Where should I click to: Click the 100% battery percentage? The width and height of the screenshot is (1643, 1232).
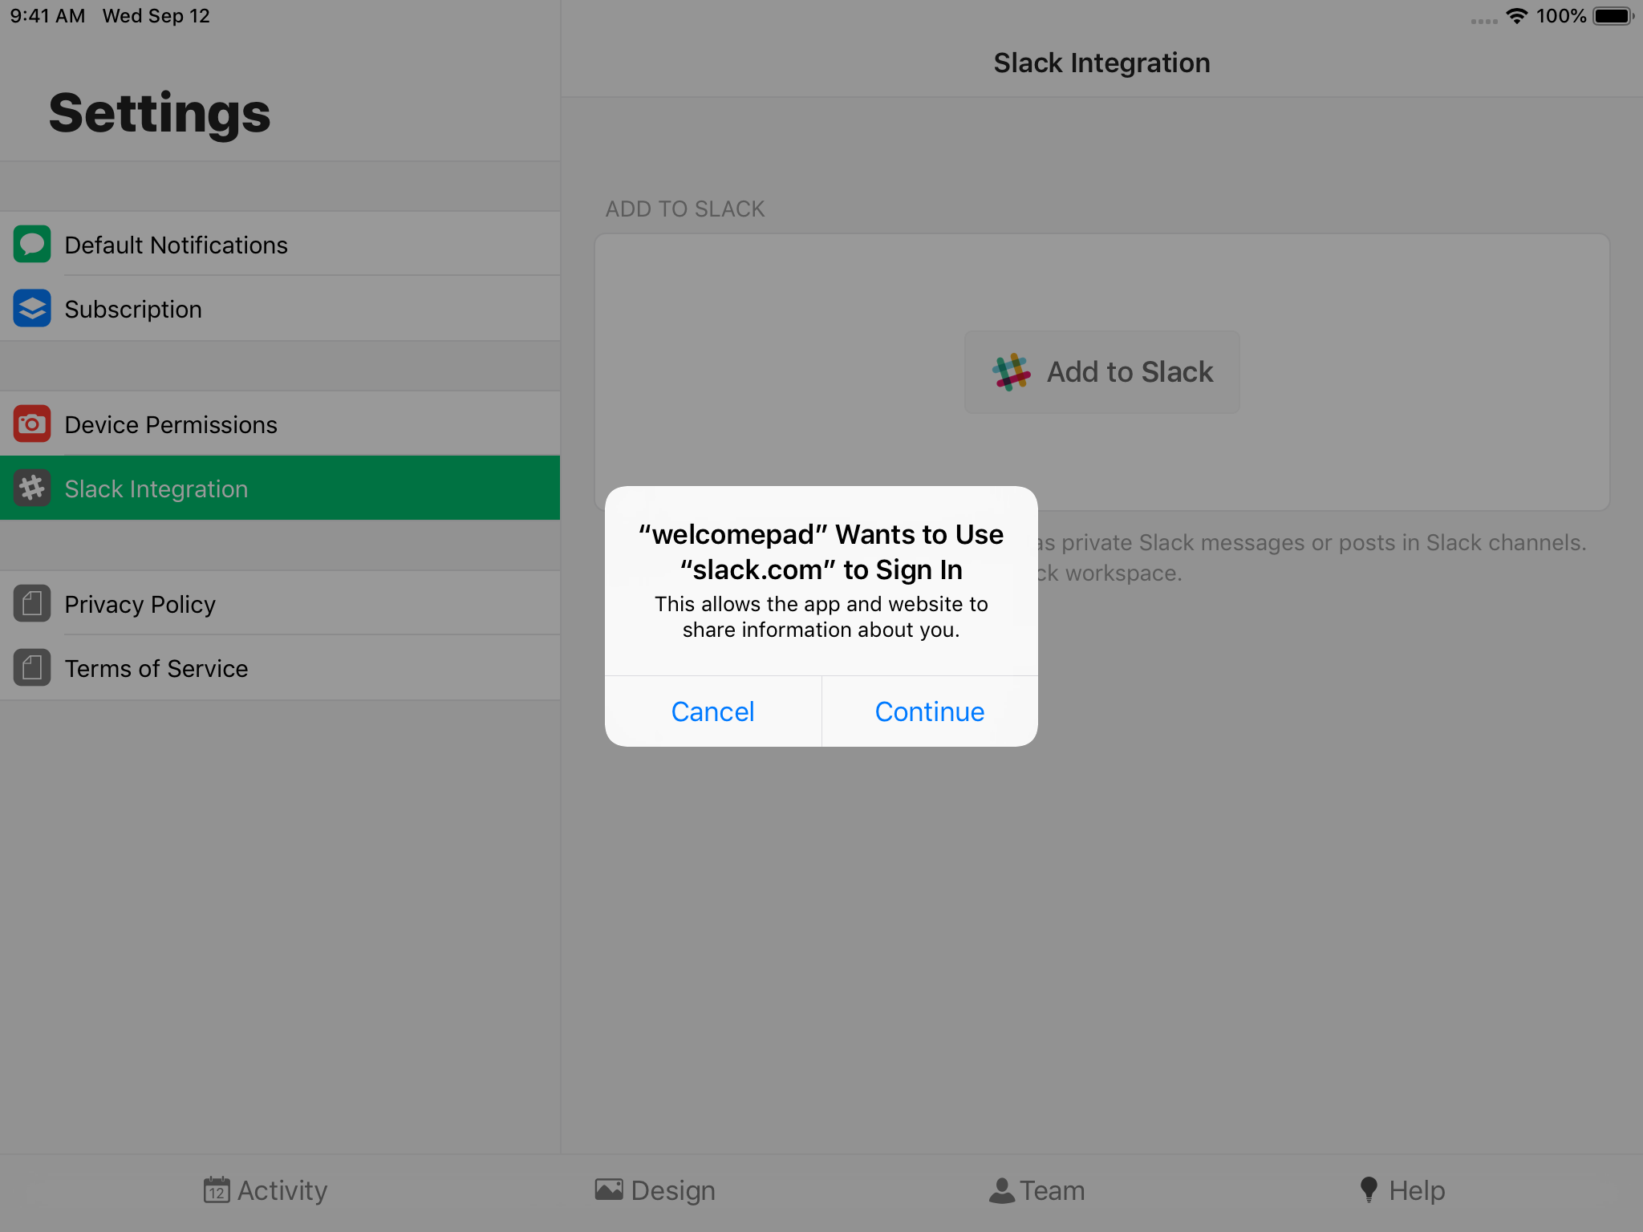(x=1561, y=16)
